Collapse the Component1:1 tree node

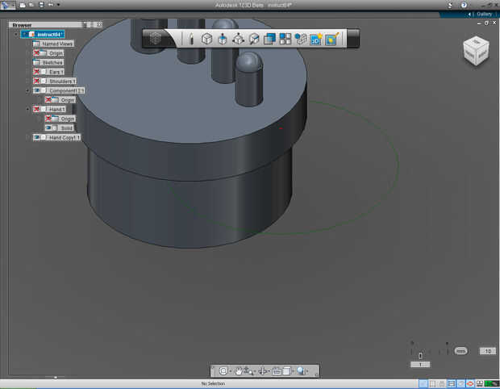[27, 90]
